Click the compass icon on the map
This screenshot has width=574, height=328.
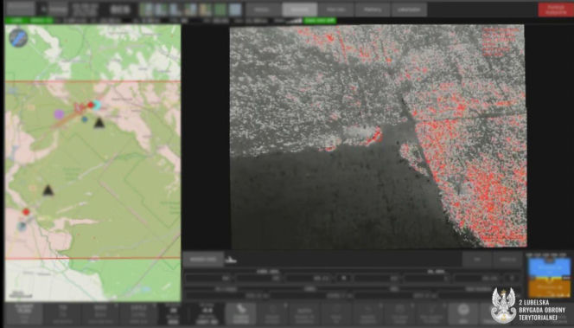18,37
